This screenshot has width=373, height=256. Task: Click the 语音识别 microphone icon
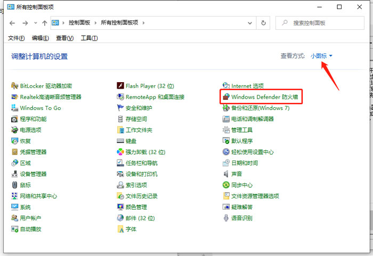tap(226, 218)
